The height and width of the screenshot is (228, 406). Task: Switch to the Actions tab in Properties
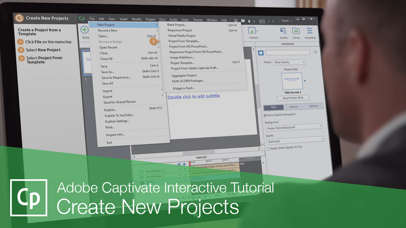pyautogui.click(x=293, y=107)
